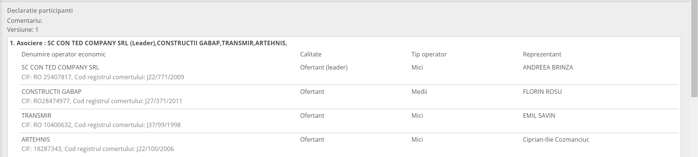Click the Reprezentant column header

point(542,54)
